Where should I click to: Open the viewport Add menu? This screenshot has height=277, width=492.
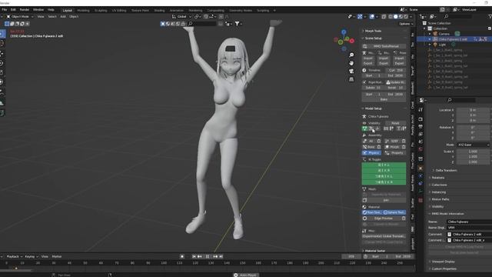[63, 16]
